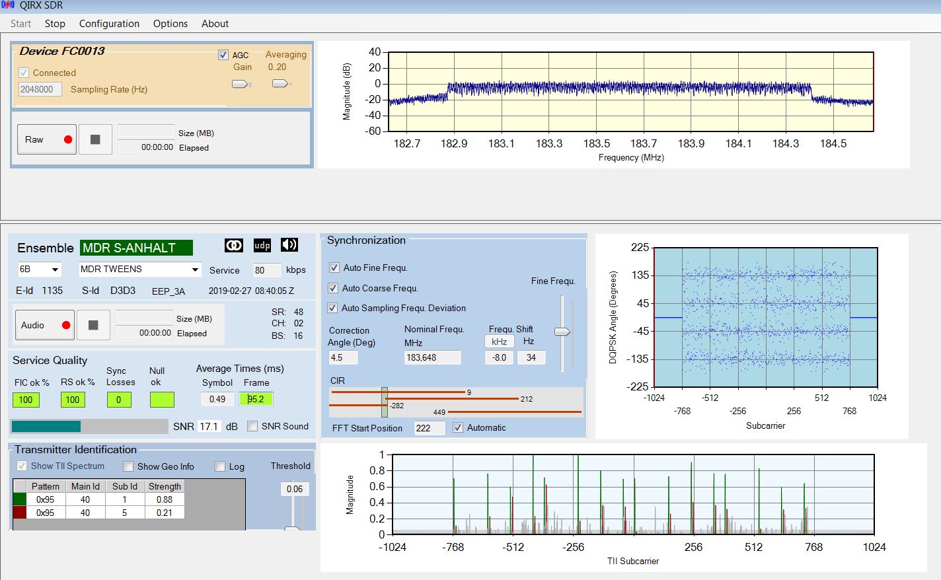Image resolution: width=941 pixels, height=580 pixels.
Task: Disable Auto Fine Frequ. checkbox
Action: [x=334, y=268]
